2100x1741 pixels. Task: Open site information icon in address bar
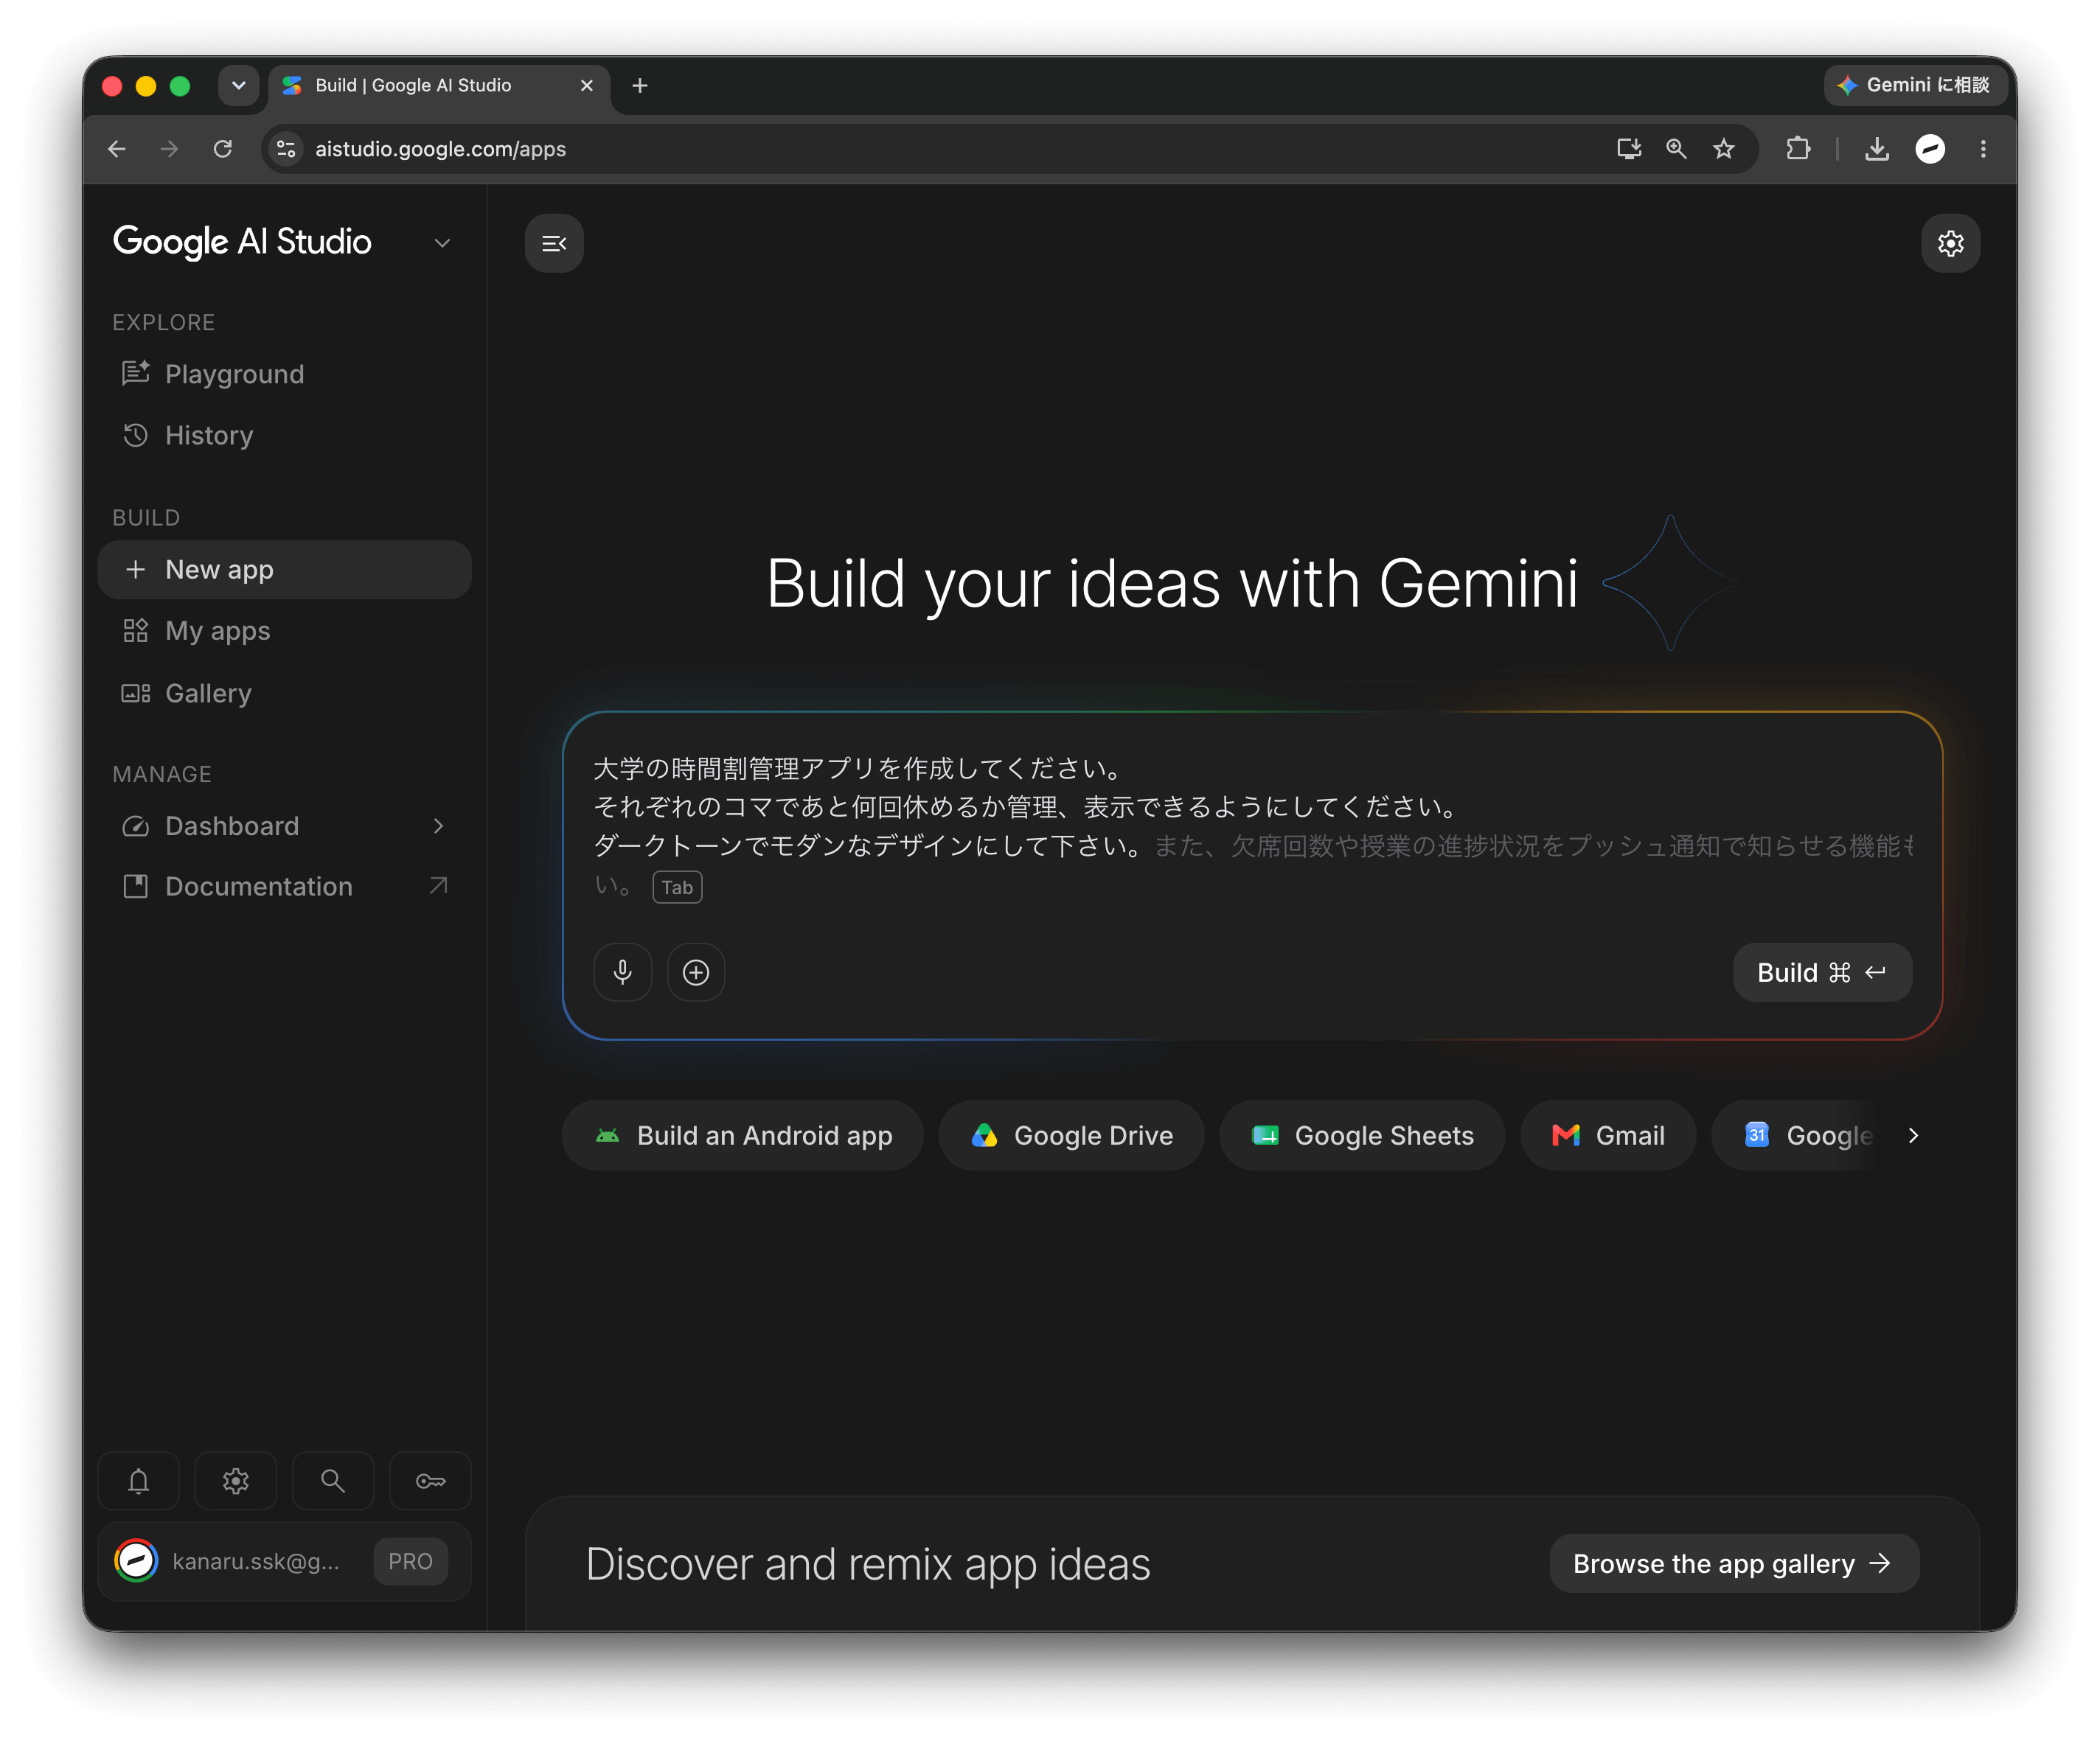[286, 149]
